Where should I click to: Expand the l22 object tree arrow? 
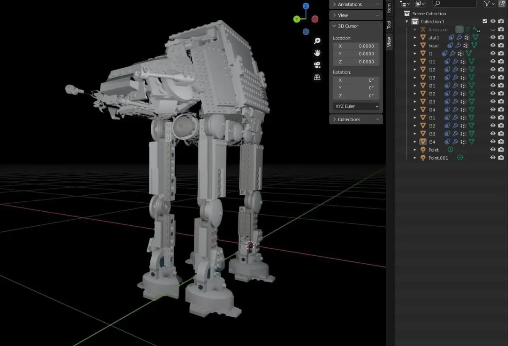pyautogui.click(x=415, y=94)
